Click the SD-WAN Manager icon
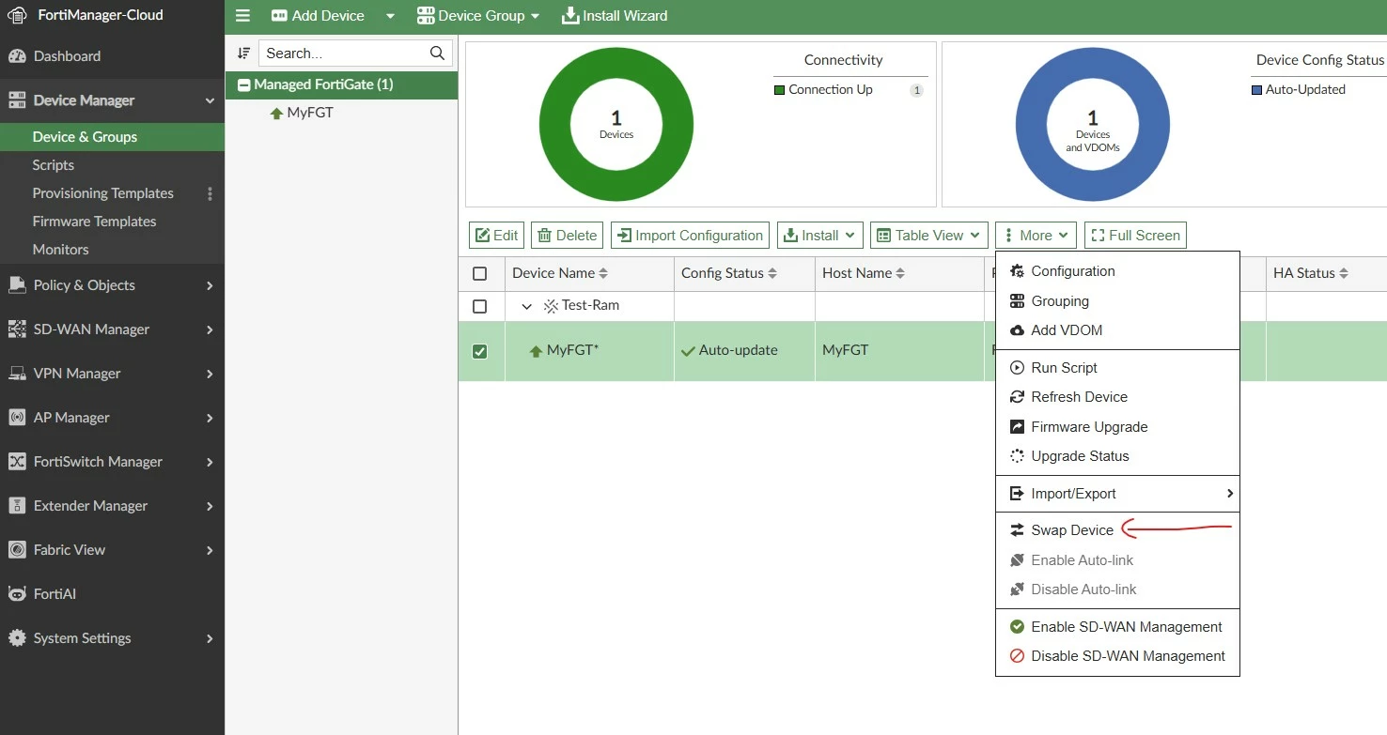Viewport: 1387px width, 735px height. pos(17,329)
